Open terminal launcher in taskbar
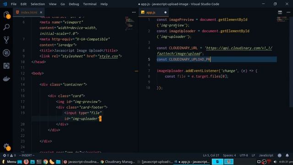This screenshot has height=165, width=293. [39, 162]
